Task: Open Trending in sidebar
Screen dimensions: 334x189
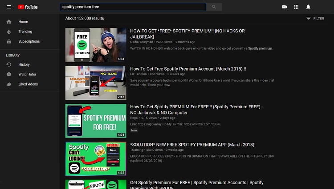Action: pyautogui.click(x=25, y=31)
